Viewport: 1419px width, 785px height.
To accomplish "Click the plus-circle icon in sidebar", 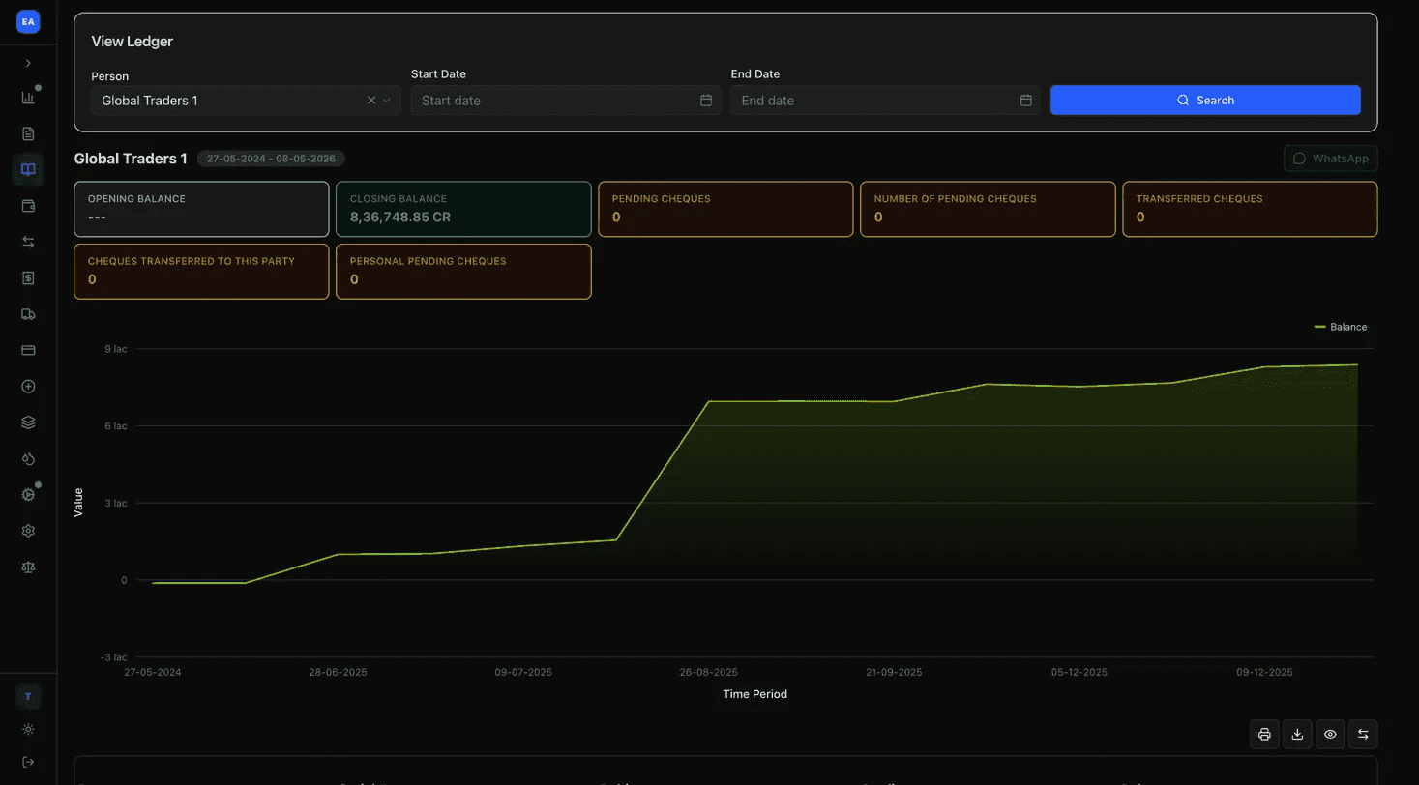I will click(28, 387).
